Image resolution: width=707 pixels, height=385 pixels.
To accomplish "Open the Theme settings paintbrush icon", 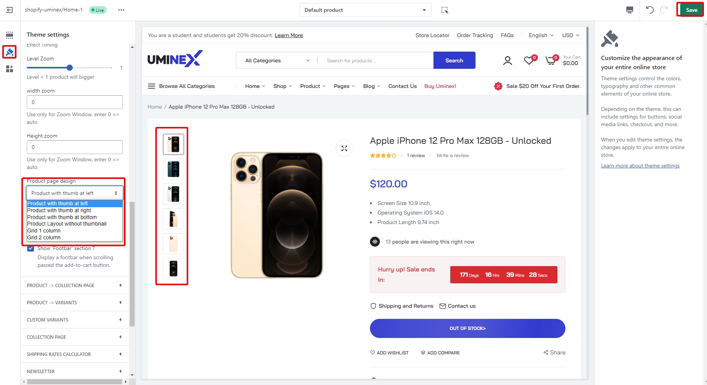I will click(x=10, y=52).
